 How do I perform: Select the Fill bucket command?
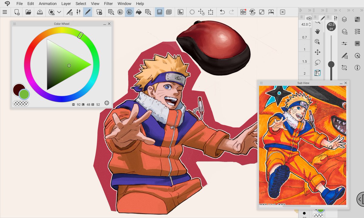139,12
